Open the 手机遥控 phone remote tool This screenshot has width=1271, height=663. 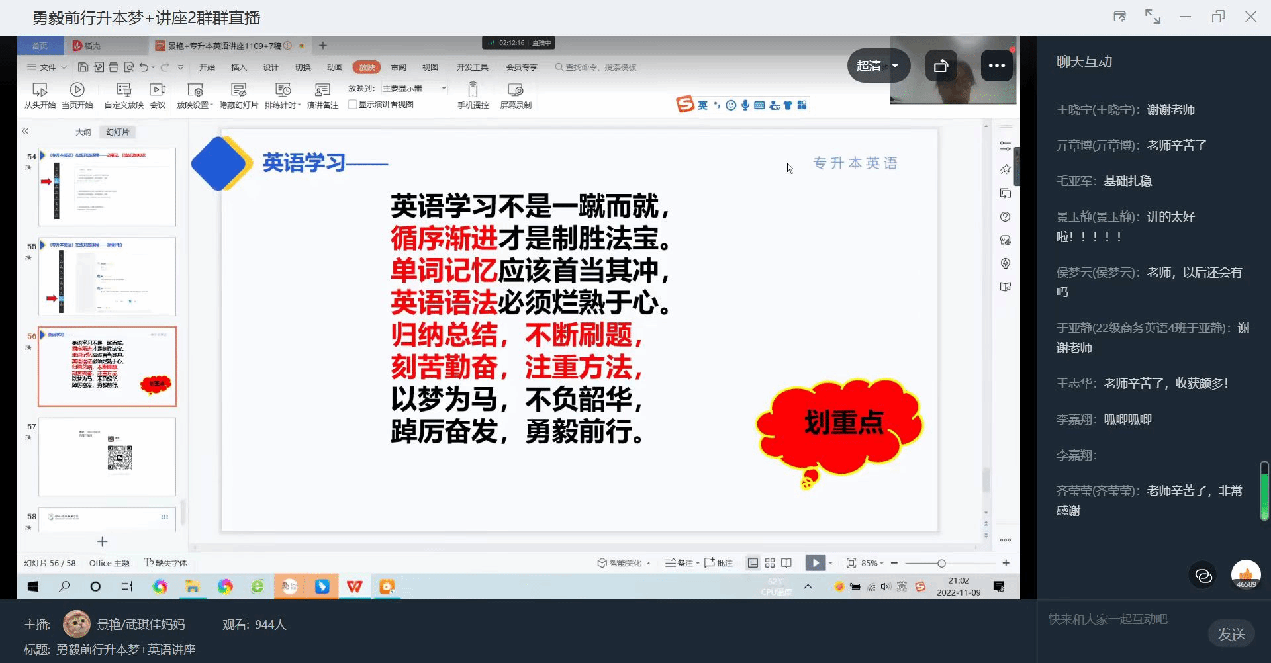tap(473, 90)
